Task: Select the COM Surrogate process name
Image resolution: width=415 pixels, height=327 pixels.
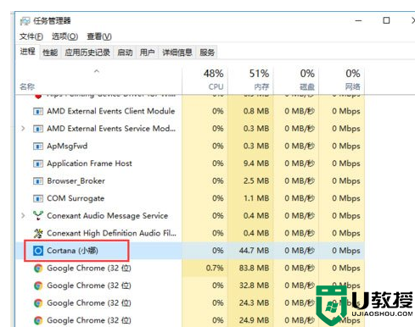Action: click(x=76, y=198)
